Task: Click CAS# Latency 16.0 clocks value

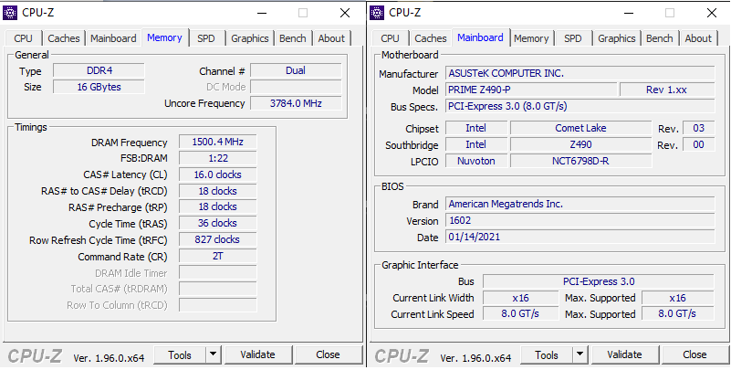Action: 218,174
